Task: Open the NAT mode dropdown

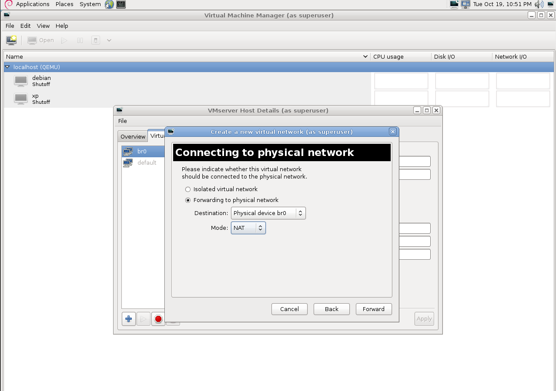Action: click(248, 228)
